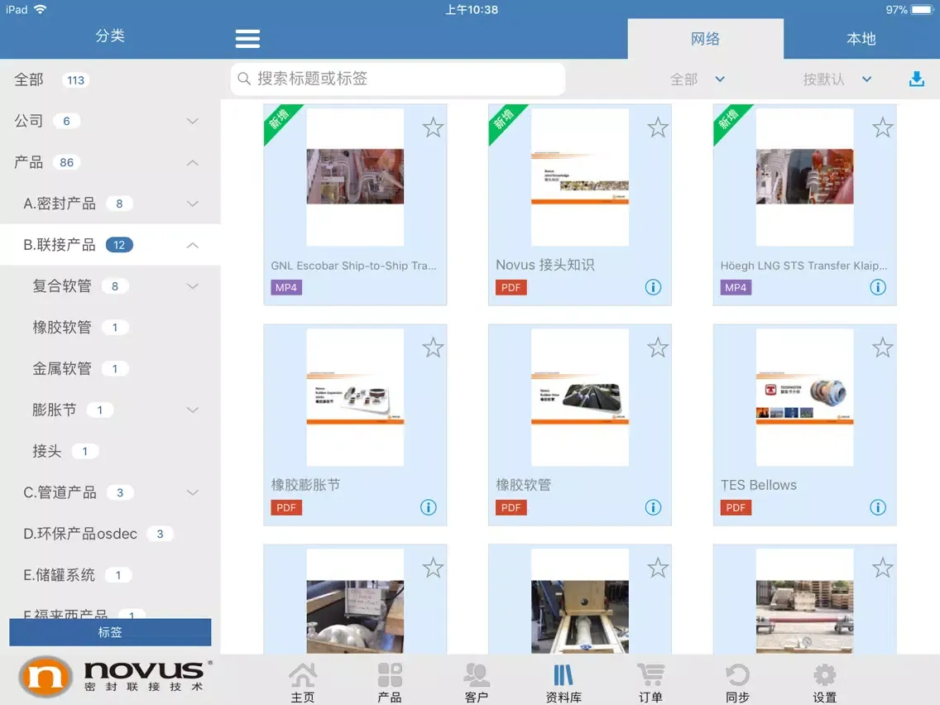Open 订单 orders cart icon

click(650, 682)
